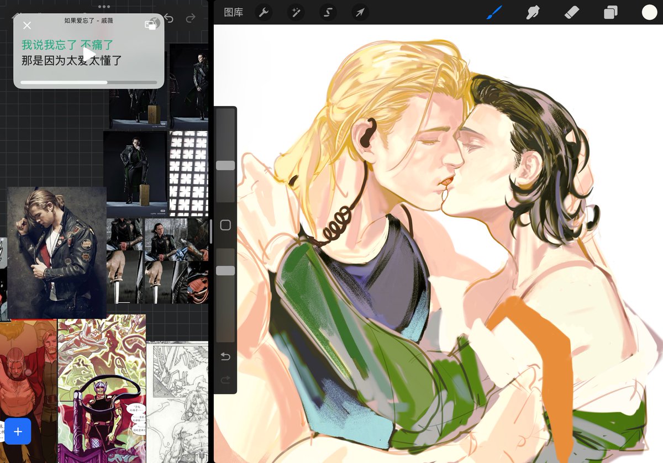Viewport: 663px width, 463px height.
Task: Open the wrench Actions menu
Action: coord(264,12)
